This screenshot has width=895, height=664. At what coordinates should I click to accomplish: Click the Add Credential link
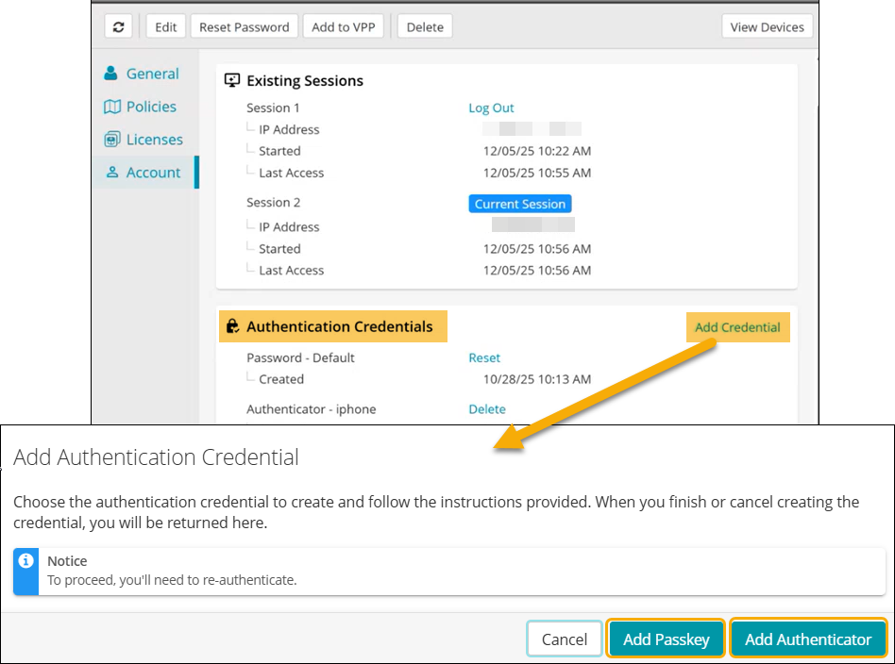point(737,327)
